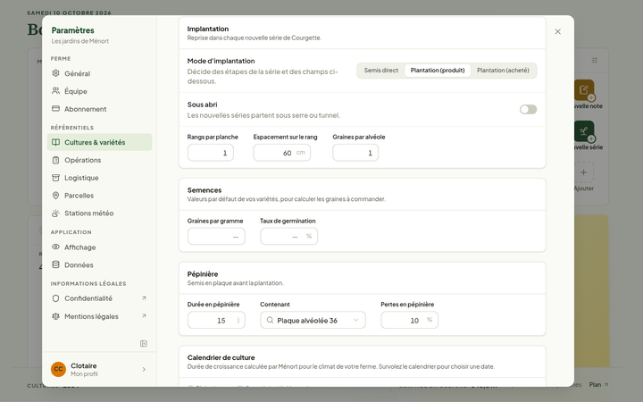This screenshot has height=402, width=643.
Task: Click the Ajouter plus tile in background
Action: (x=584, y=172)
